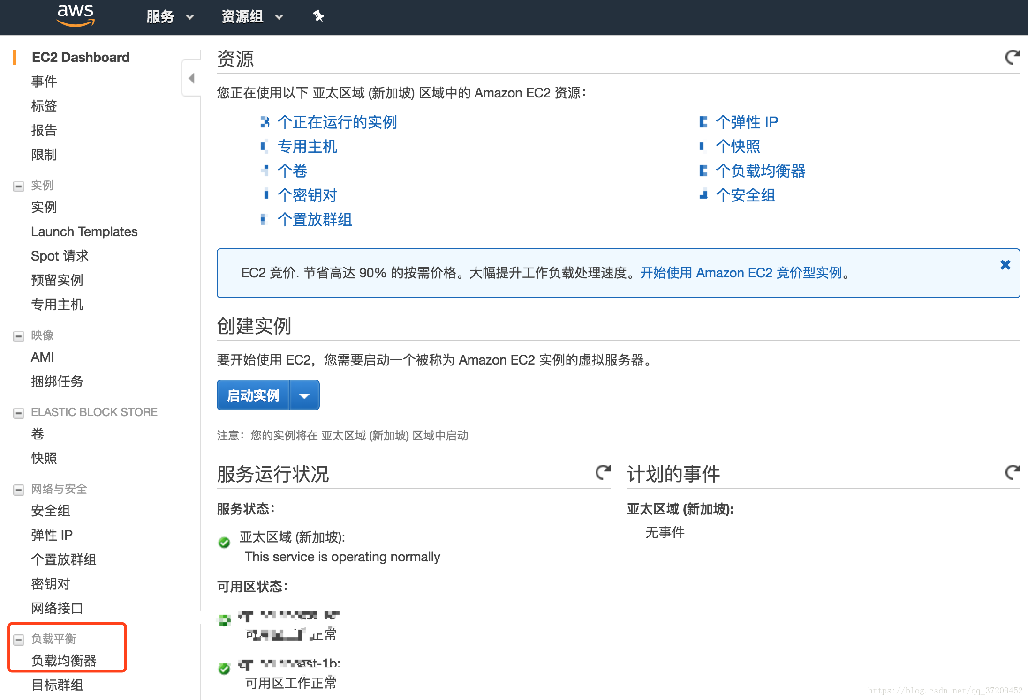Image resolution: width=1028 pixels, height=700 pixels.
Task: Open the 资源组 menu
Action: click(x=252, y=17)
